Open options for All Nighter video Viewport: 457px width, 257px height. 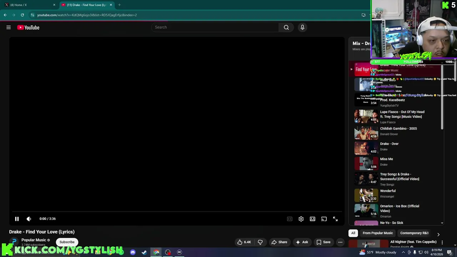(x=442, y=242)
